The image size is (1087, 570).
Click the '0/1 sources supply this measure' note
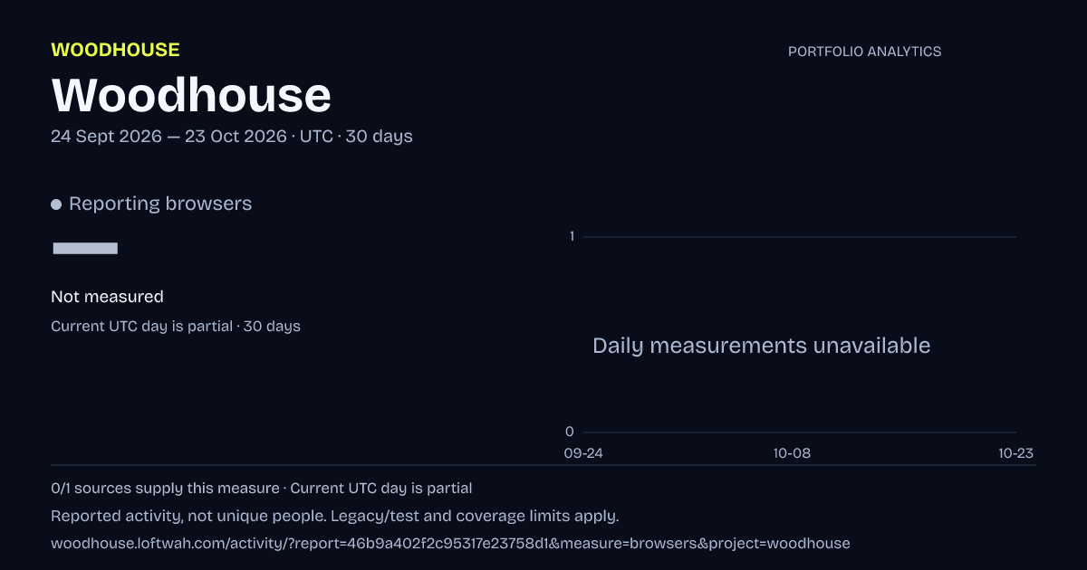(x=165, y=489)
